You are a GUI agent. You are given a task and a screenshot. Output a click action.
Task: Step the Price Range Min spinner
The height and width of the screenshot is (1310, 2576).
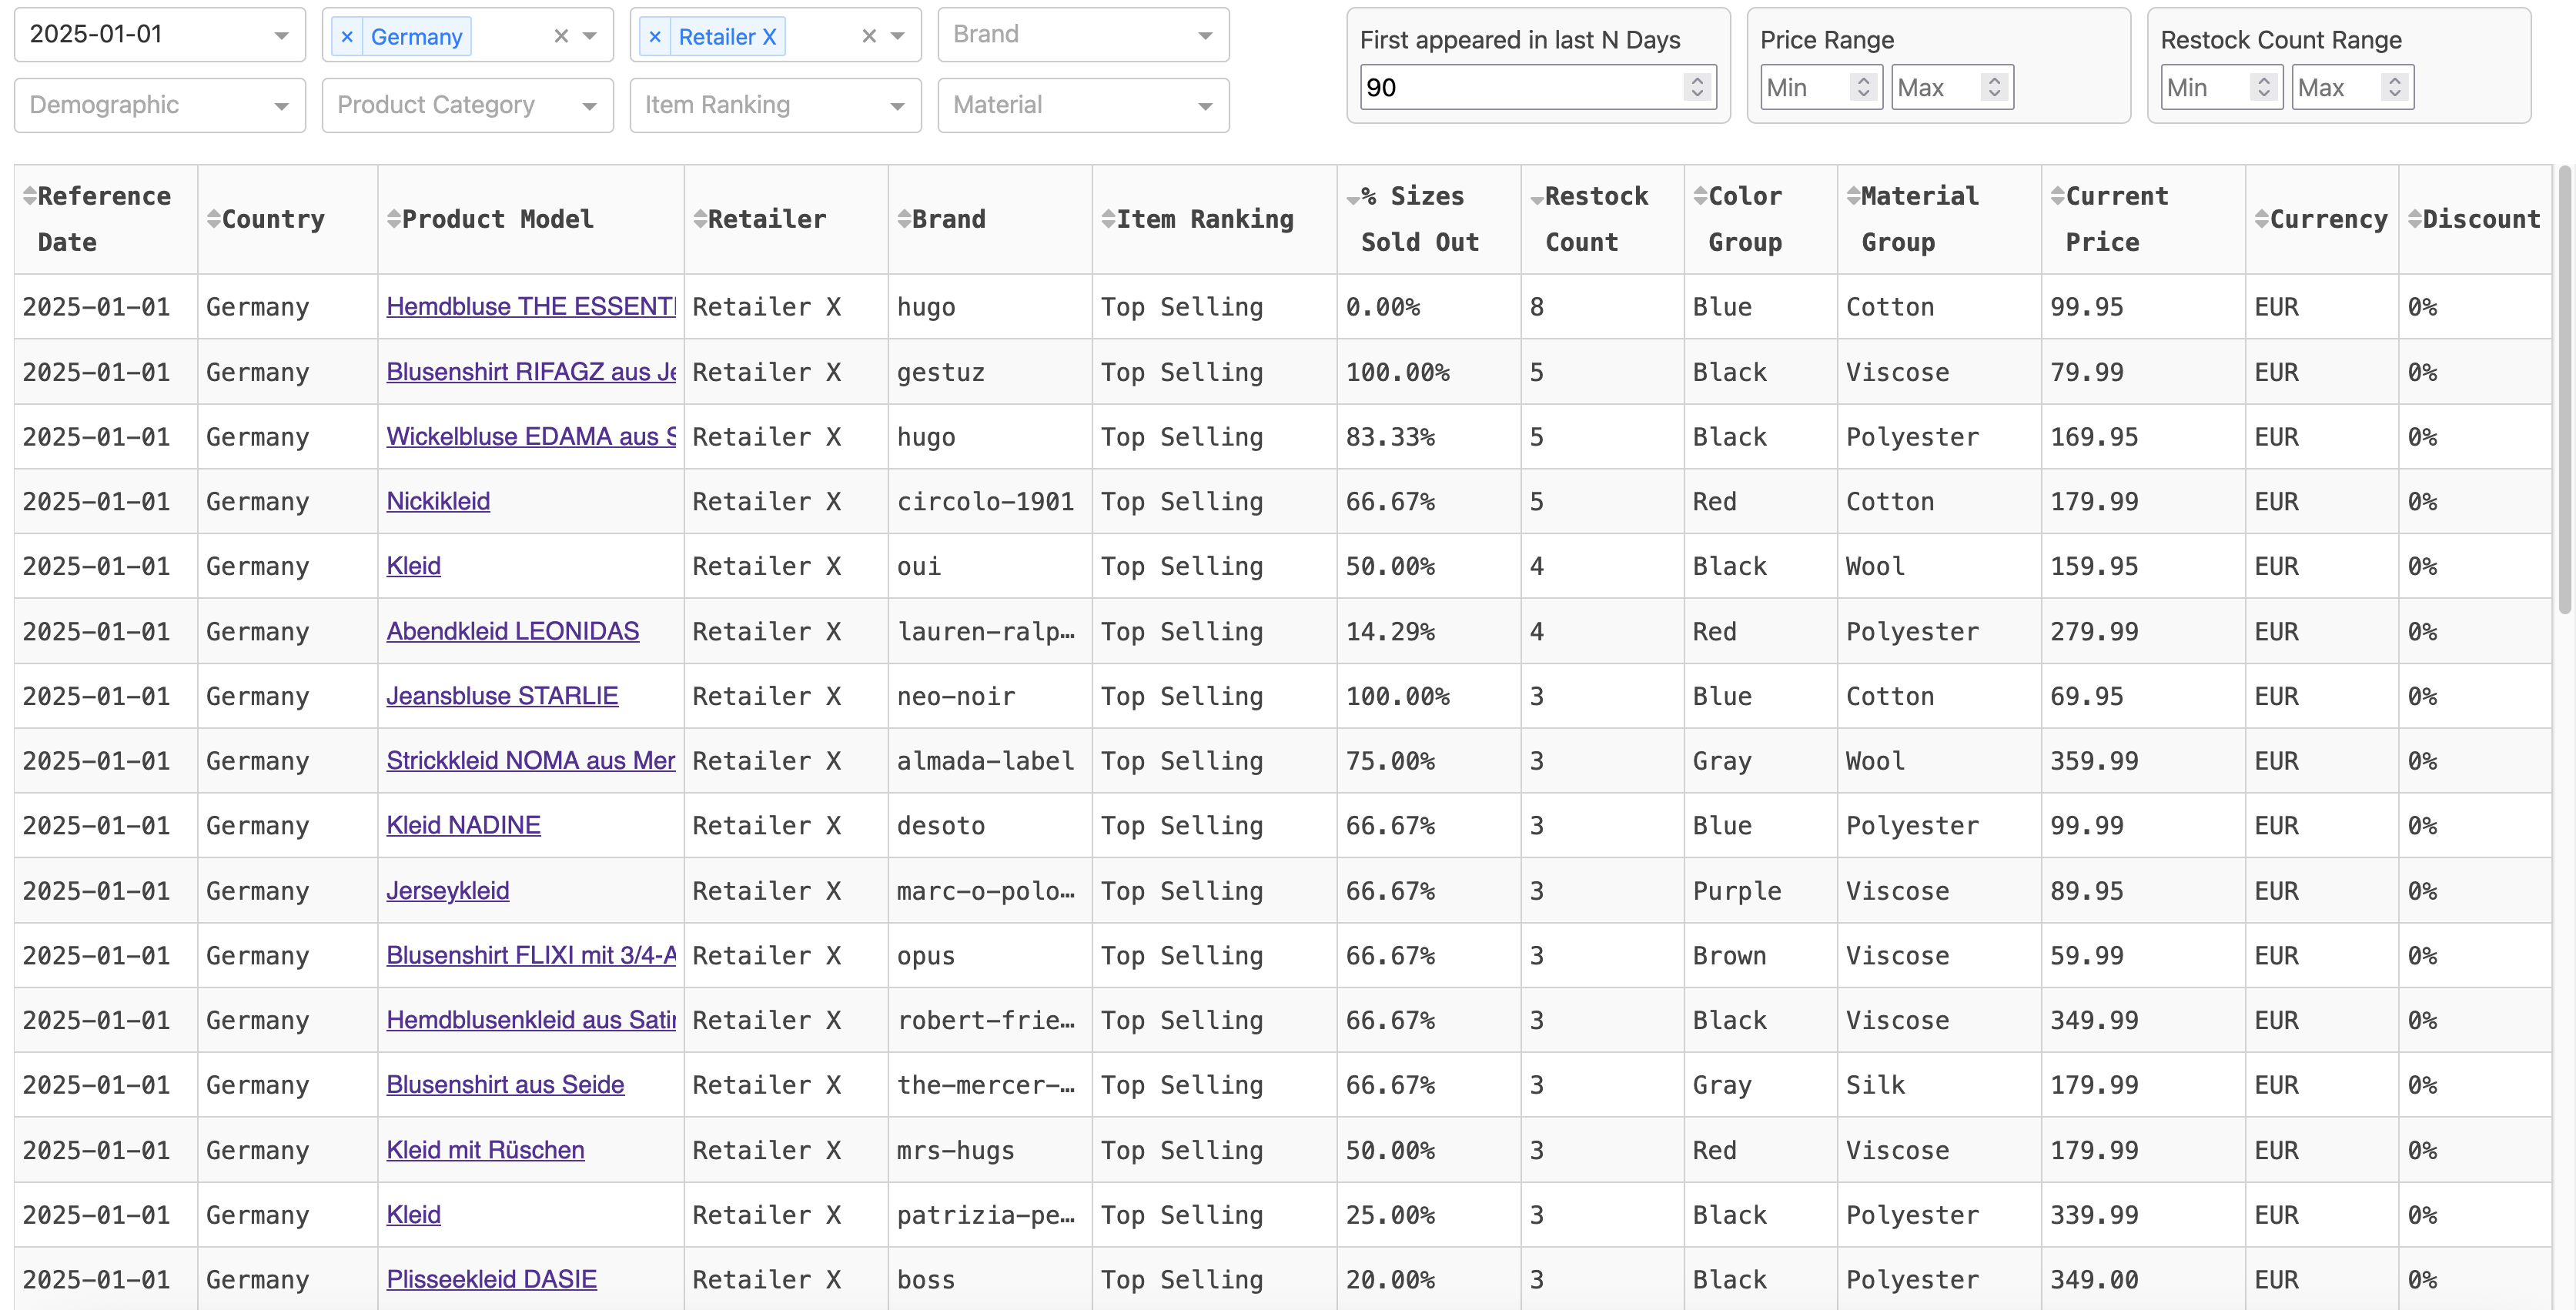tap(1863, 87)
